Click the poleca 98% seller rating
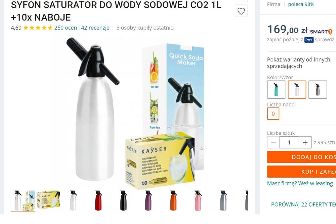This screenshot has width=336, height=224. tap(301, 4)
